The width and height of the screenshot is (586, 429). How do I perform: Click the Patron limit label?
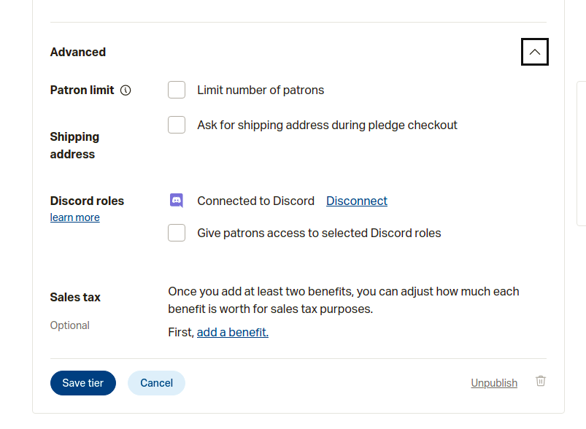coord(82,90)
